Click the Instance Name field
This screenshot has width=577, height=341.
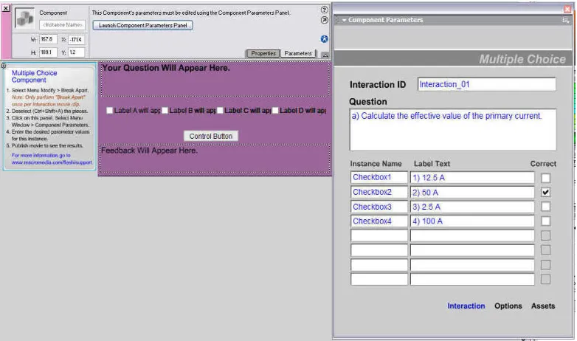pyautogui.click(x=62, y=24)
